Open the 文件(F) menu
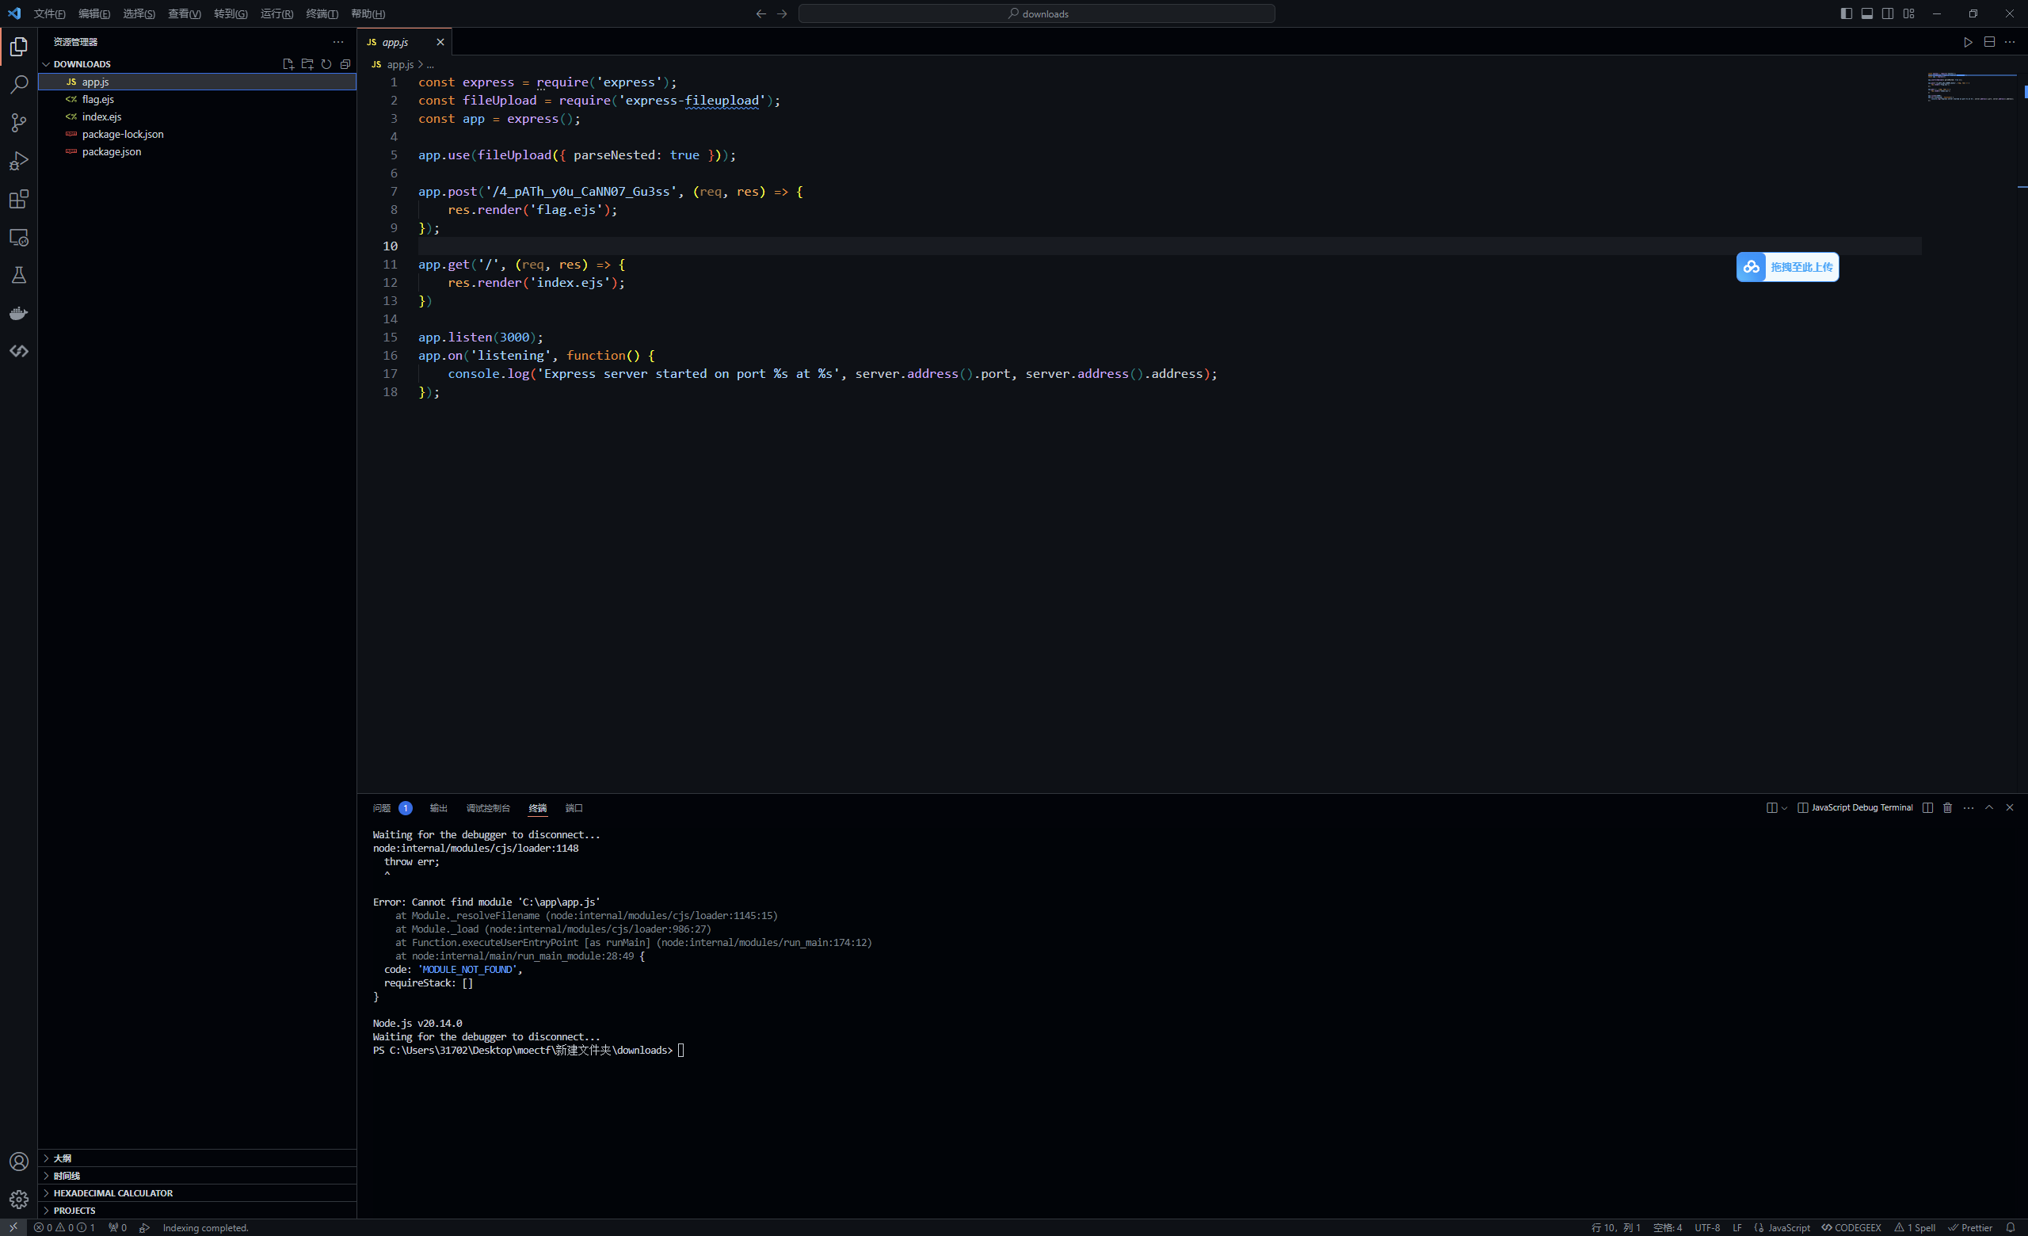The image size is (2028, 1236). tap(49, 14)
